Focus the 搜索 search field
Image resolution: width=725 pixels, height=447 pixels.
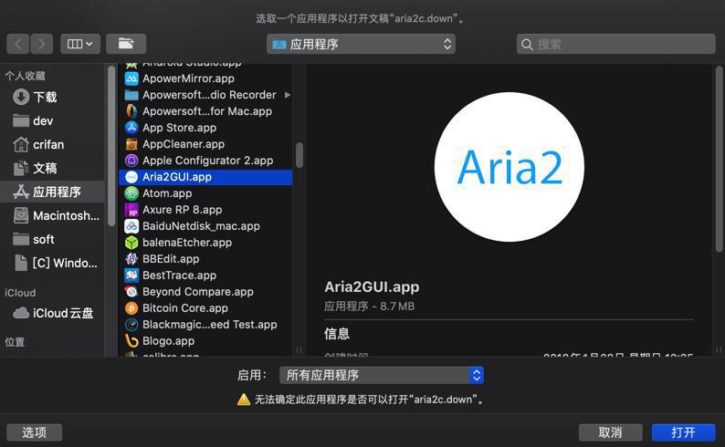pos(615,44)
